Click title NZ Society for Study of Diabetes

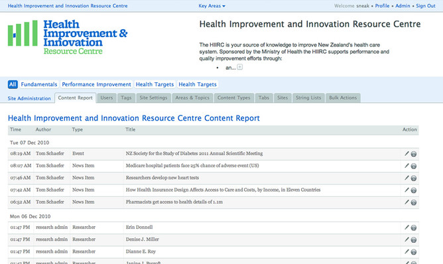(194, 153)
